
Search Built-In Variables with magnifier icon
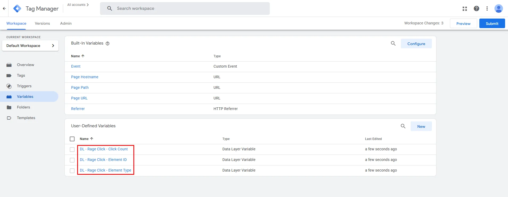[x=393, y=43]
